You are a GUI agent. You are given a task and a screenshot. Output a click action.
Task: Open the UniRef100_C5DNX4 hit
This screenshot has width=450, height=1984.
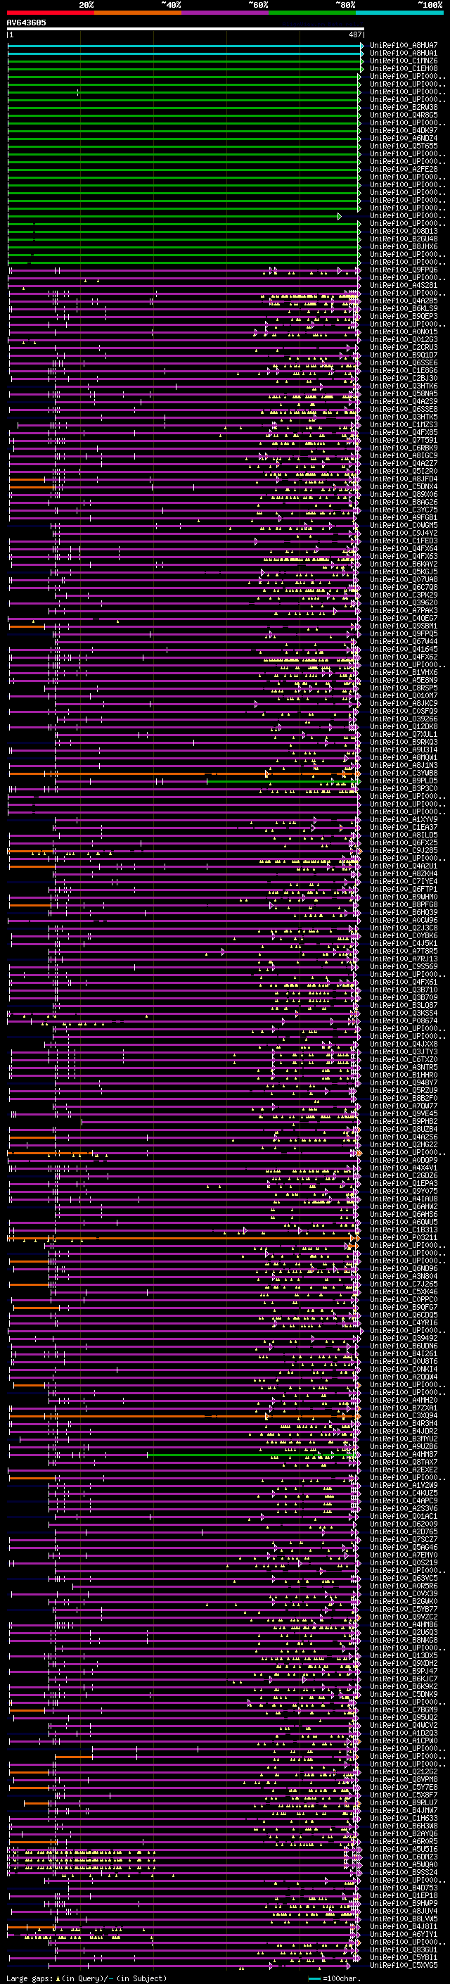click(404, 487)
